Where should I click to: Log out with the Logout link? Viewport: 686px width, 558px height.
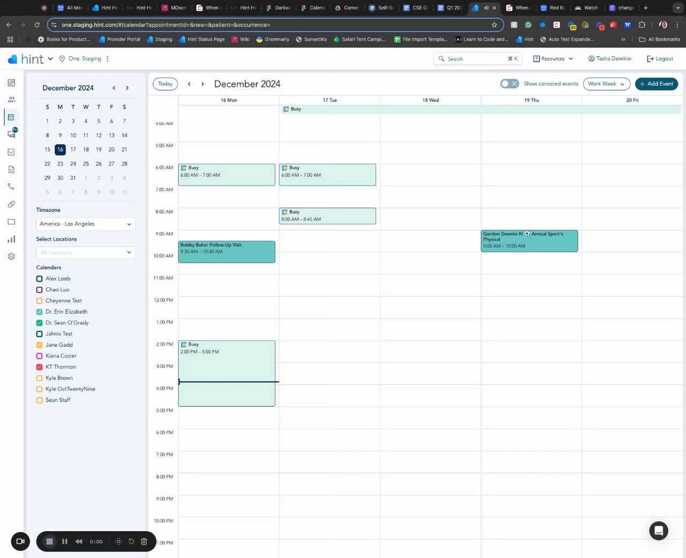coord(660,58)
